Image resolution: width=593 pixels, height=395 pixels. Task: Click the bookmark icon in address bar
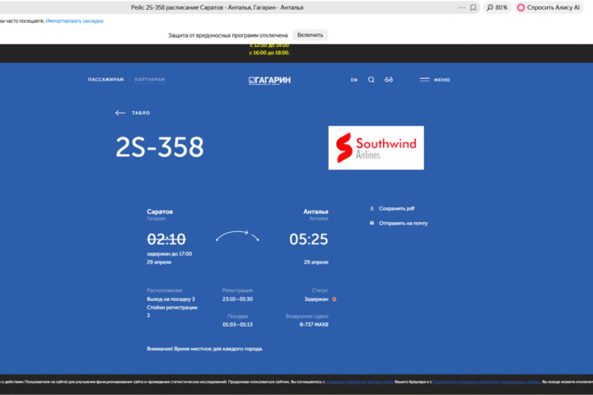pos(473,7)
